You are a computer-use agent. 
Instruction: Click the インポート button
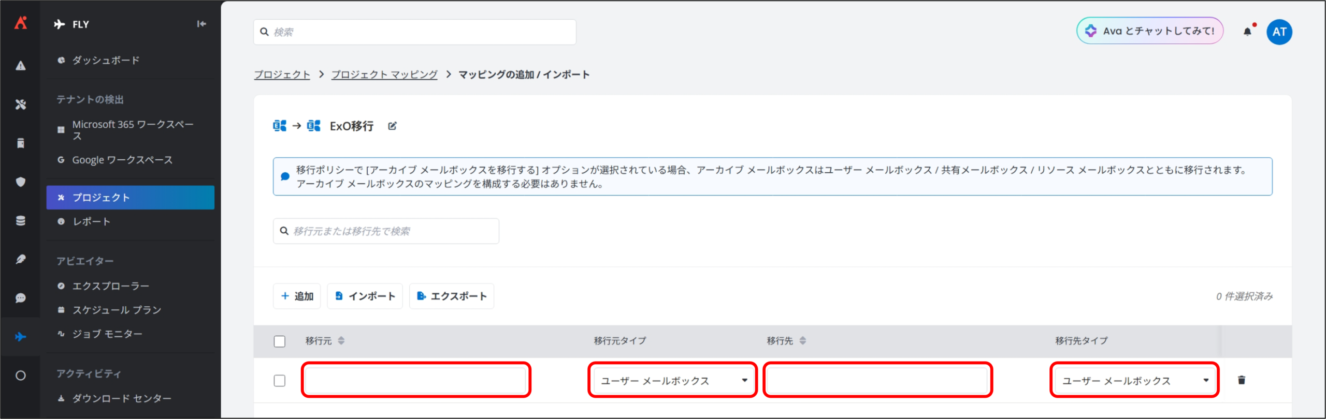pyautogui.click(x=365, y=296)
